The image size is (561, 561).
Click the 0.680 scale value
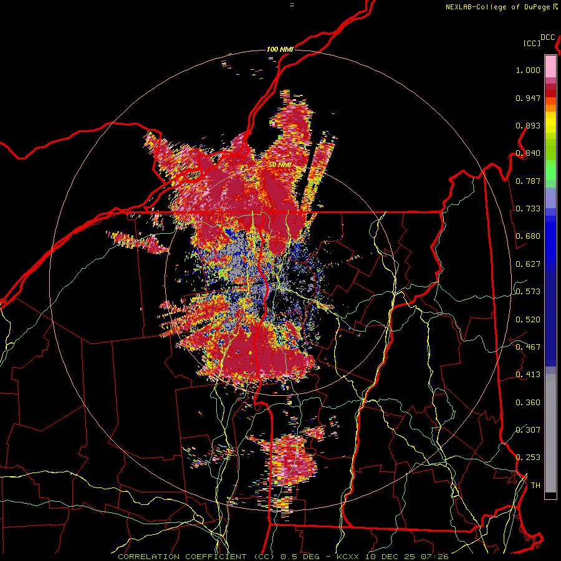click(528, 236)
